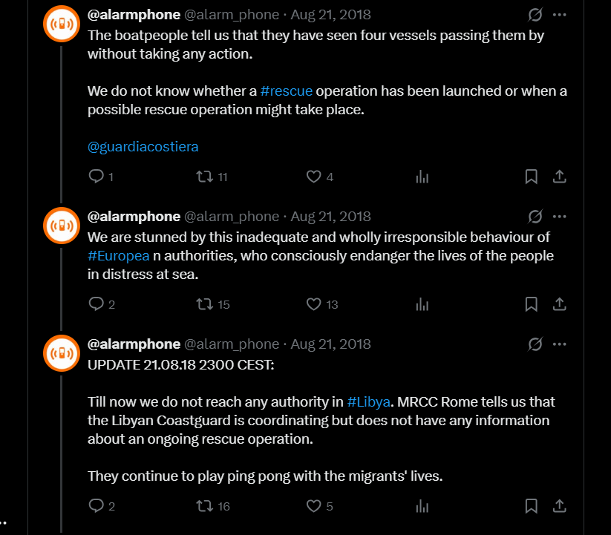Bookmark the tweet mentioning @guardiacostiera
Viewport: 611px width, 535px height.
click(x=532, y=177)
